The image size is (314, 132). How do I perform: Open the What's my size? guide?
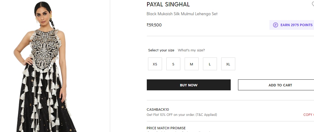(191, 50)
